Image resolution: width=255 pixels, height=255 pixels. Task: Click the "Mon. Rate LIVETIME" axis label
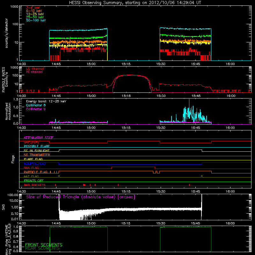pos(6,239)
